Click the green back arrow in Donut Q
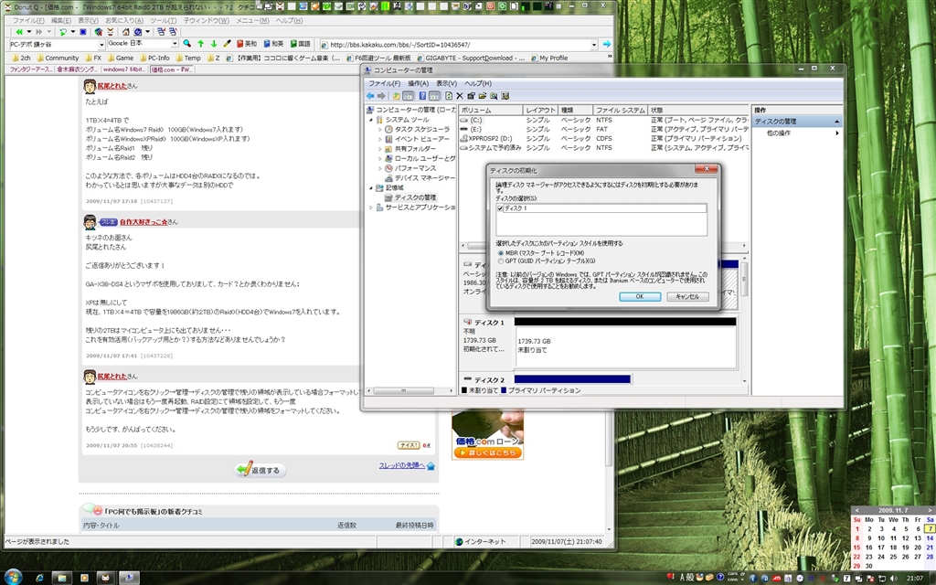936x585 pixels. pyautogui.click(x=19, y=32)
